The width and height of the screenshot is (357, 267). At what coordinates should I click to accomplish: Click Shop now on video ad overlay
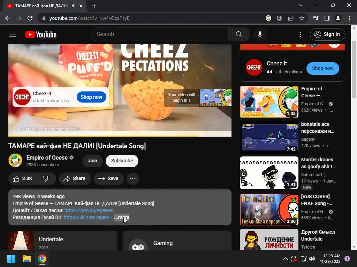[x=91, y=97]
